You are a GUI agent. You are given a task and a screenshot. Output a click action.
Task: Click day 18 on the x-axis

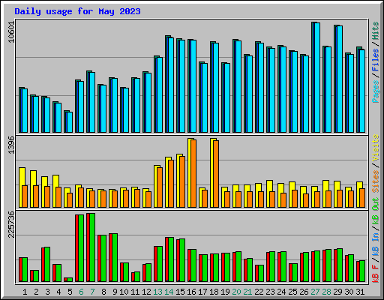click(214, 292)
